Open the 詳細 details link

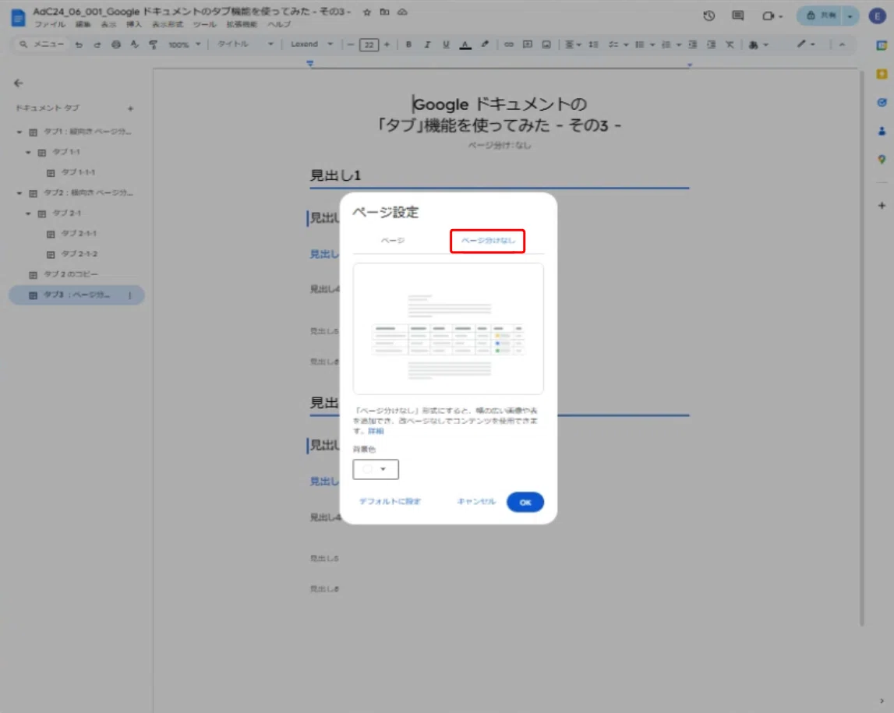pyautogui.click(x=376, y=431)
